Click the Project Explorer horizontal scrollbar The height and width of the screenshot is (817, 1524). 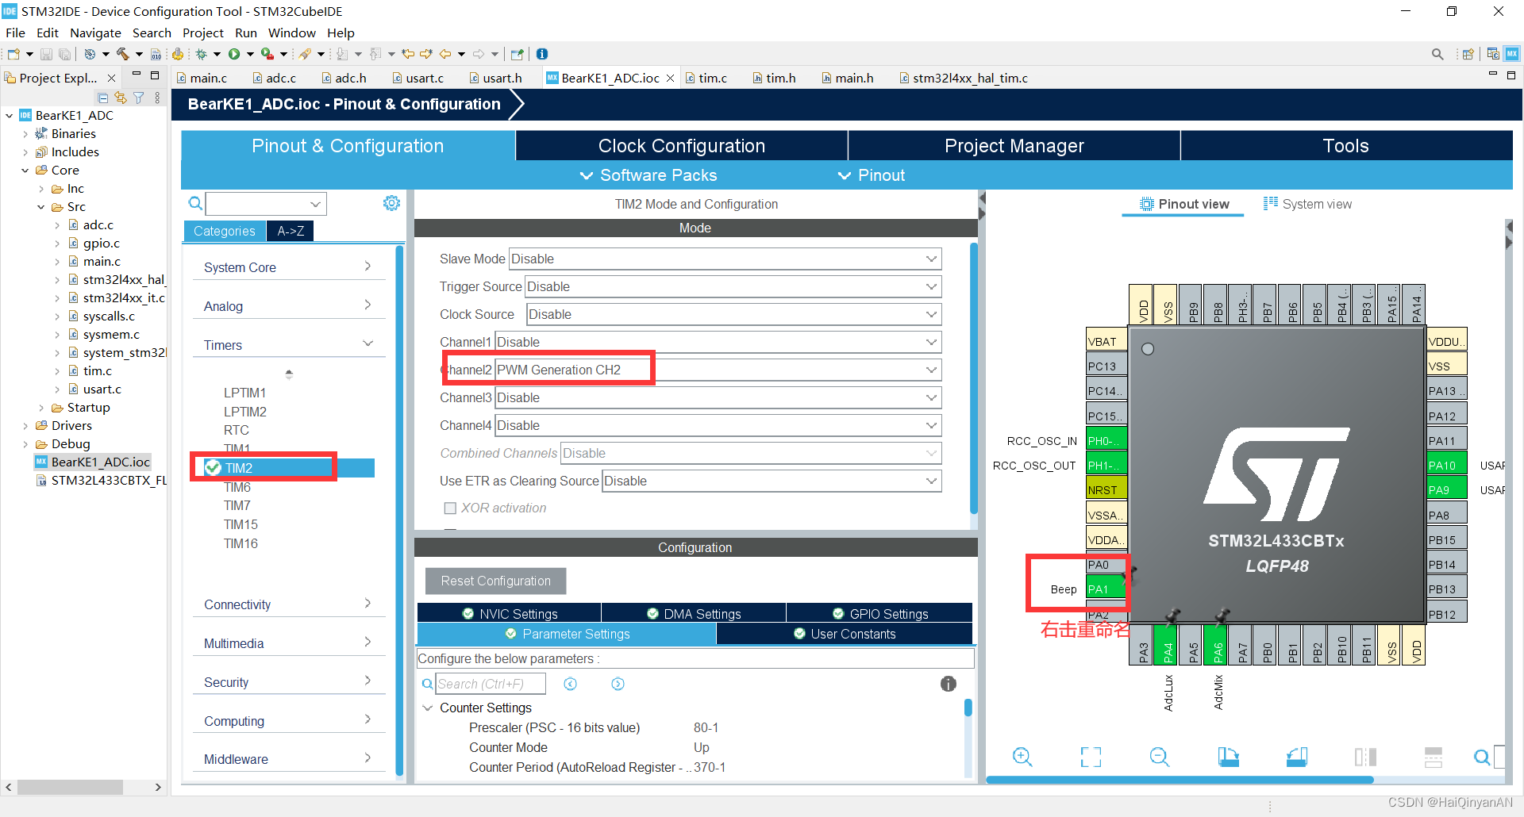pyautogui.click(x=70, y=787)
